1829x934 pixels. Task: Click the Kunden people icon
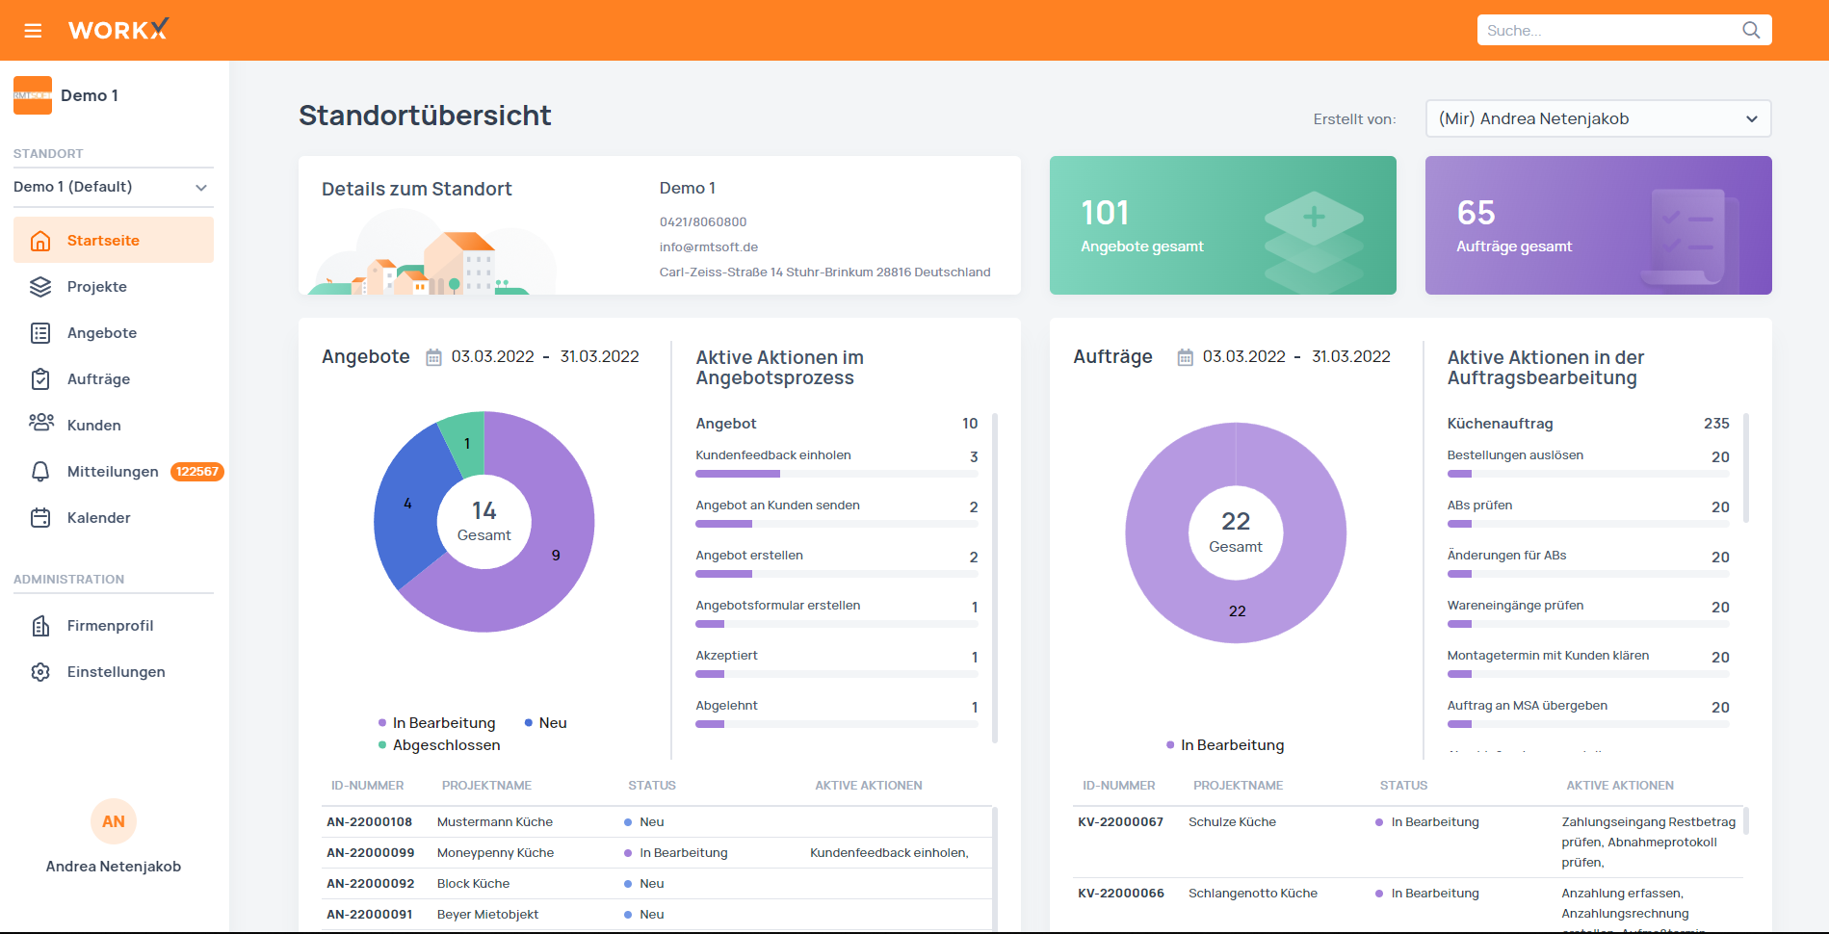40,424
